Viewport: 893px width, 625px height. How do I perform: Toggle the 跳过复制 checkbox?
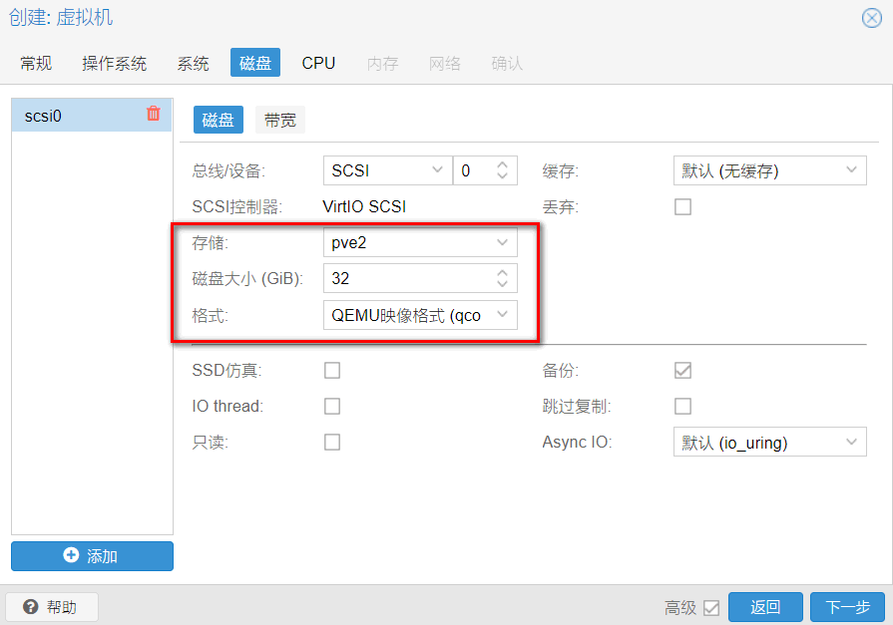click(682, 406)
